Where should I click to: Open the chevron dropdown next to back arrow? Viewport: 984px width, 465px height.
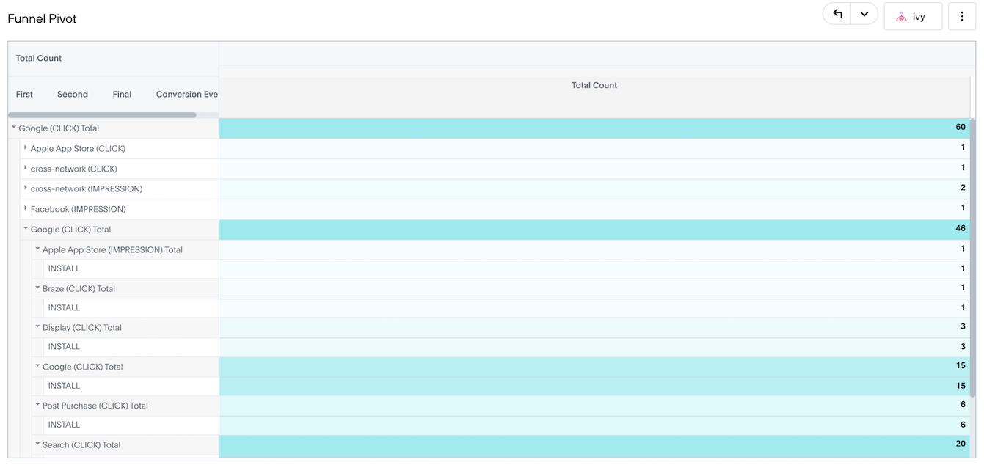tap(864, 14)
